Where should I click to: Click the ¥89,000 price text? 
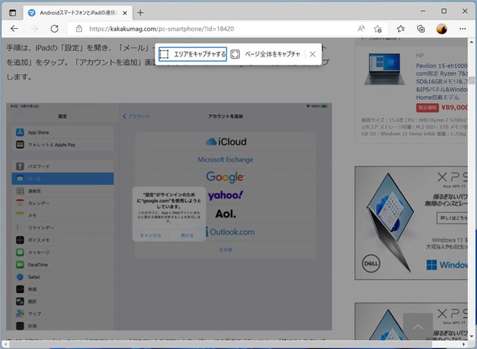454,107
